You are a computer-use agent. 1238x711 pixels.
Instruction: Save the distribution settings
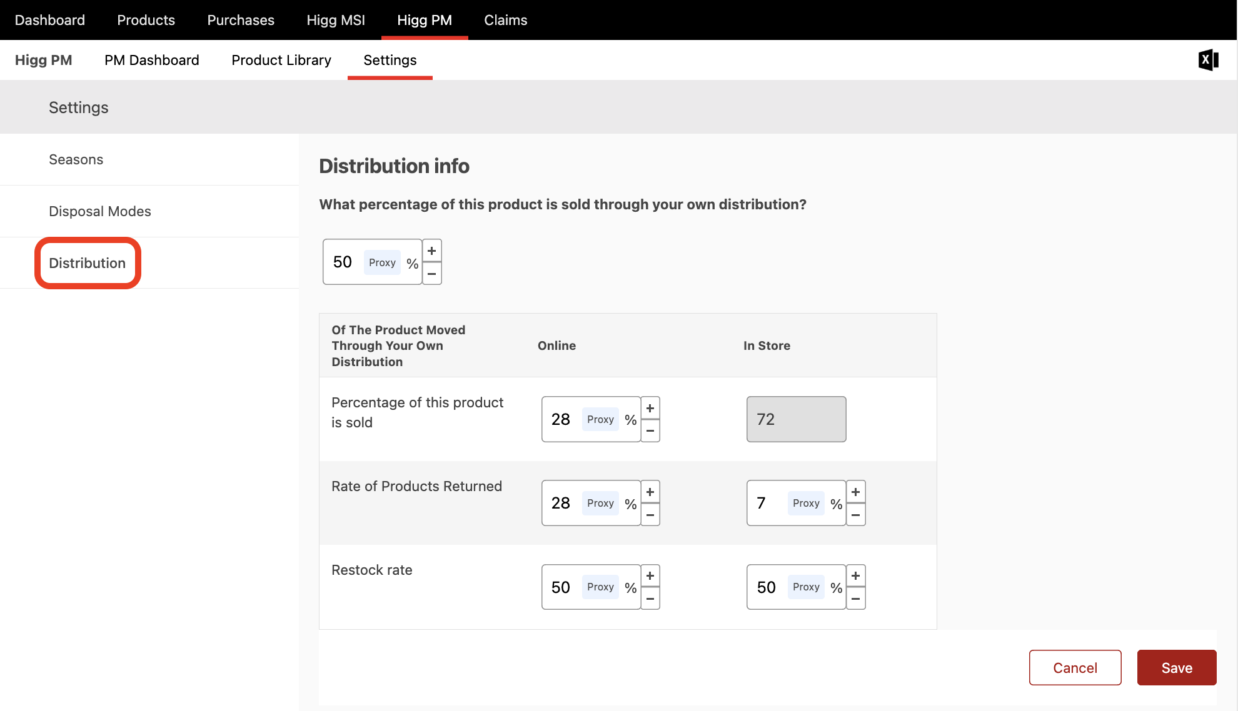coord(1177,668)
